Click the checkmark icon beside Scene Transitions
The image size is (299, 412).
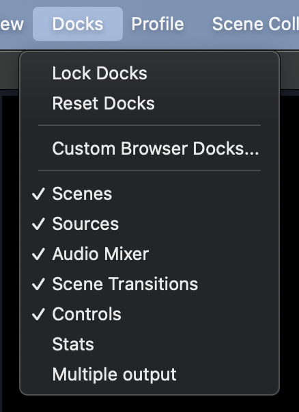38,284
